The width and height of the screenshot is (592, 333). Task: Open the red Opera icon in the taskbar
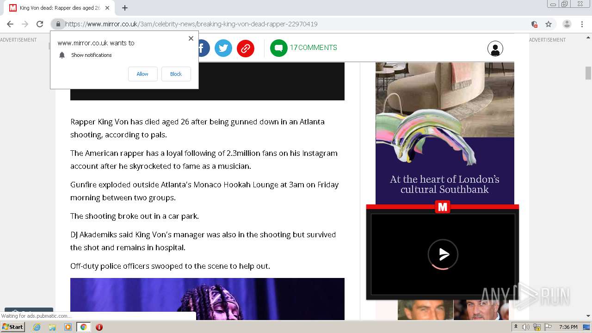click(x=99, y=327)
